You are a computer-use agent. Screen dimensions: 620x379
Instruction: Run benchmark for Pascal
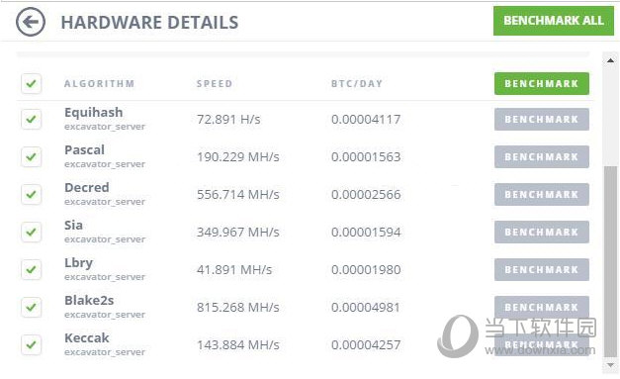[542, 156]
